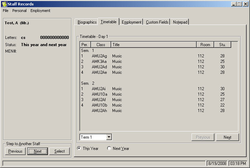Switch to the Employment tab
Viewport: 250px width, 168px height.
[x=132, y=22]
